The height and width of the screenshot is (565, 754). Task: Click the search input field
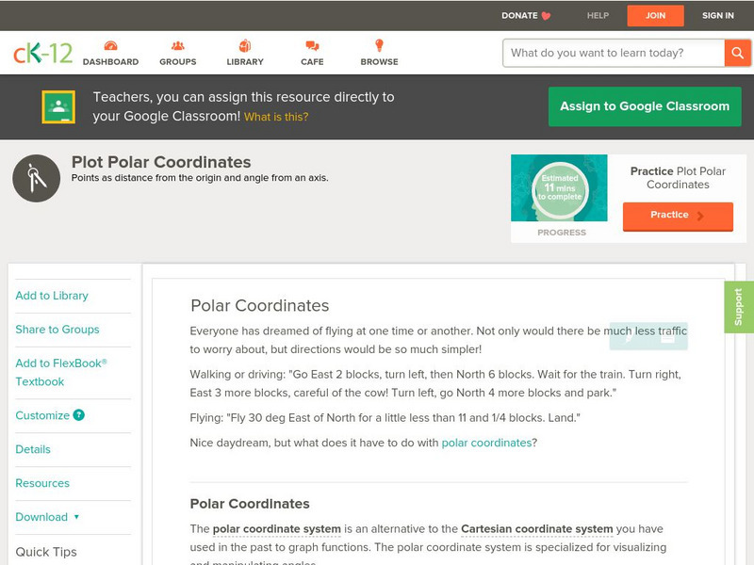(614, 53)
